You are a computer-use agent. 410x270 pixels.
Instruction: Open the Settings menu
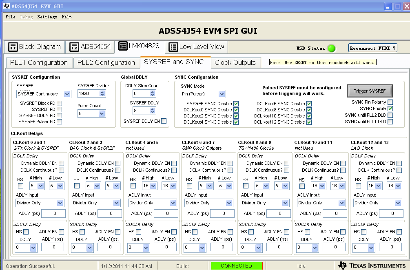47,17
